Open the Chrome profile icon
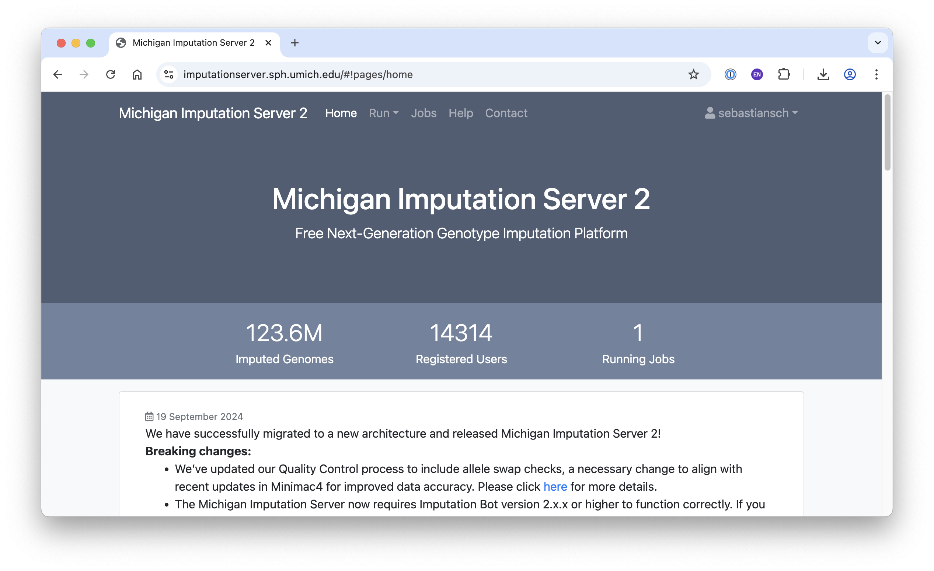 pyautogui.click(x=850, y=75)
